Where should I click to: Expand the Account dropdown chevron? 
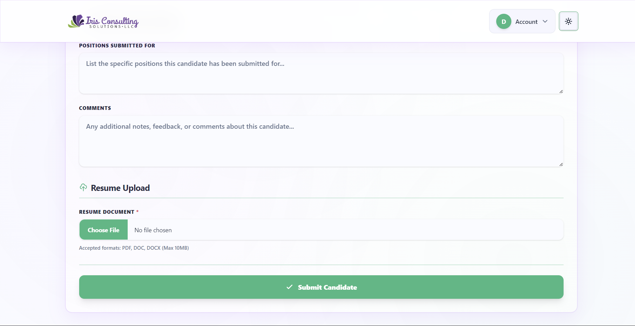[545, 22]
